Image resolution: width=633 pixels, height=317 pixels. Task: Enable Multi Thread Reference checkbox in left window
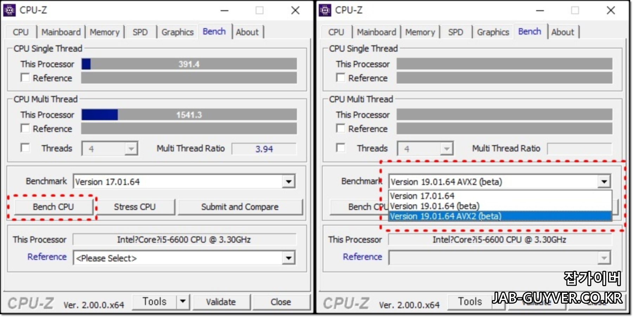coord(25,128)
